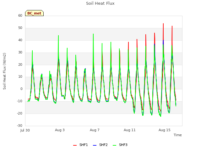201x151 pixels.
Task: Click the 50 y-axis tick label
Action: pyautogui.click(x=20, y=28)
